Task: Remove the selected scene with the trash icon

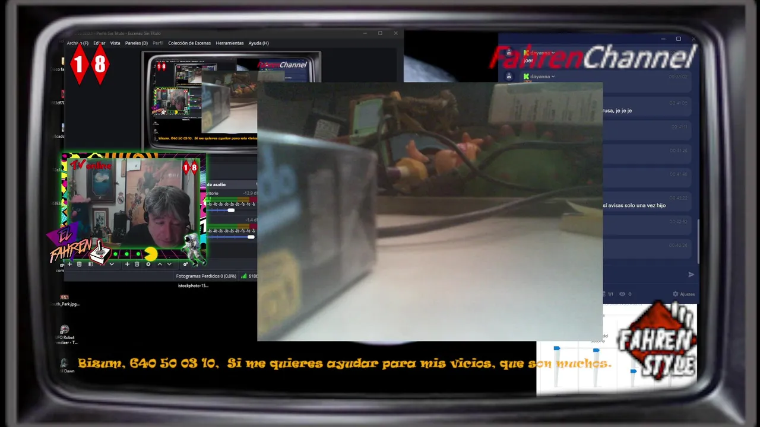Action: tap(79, 265)
